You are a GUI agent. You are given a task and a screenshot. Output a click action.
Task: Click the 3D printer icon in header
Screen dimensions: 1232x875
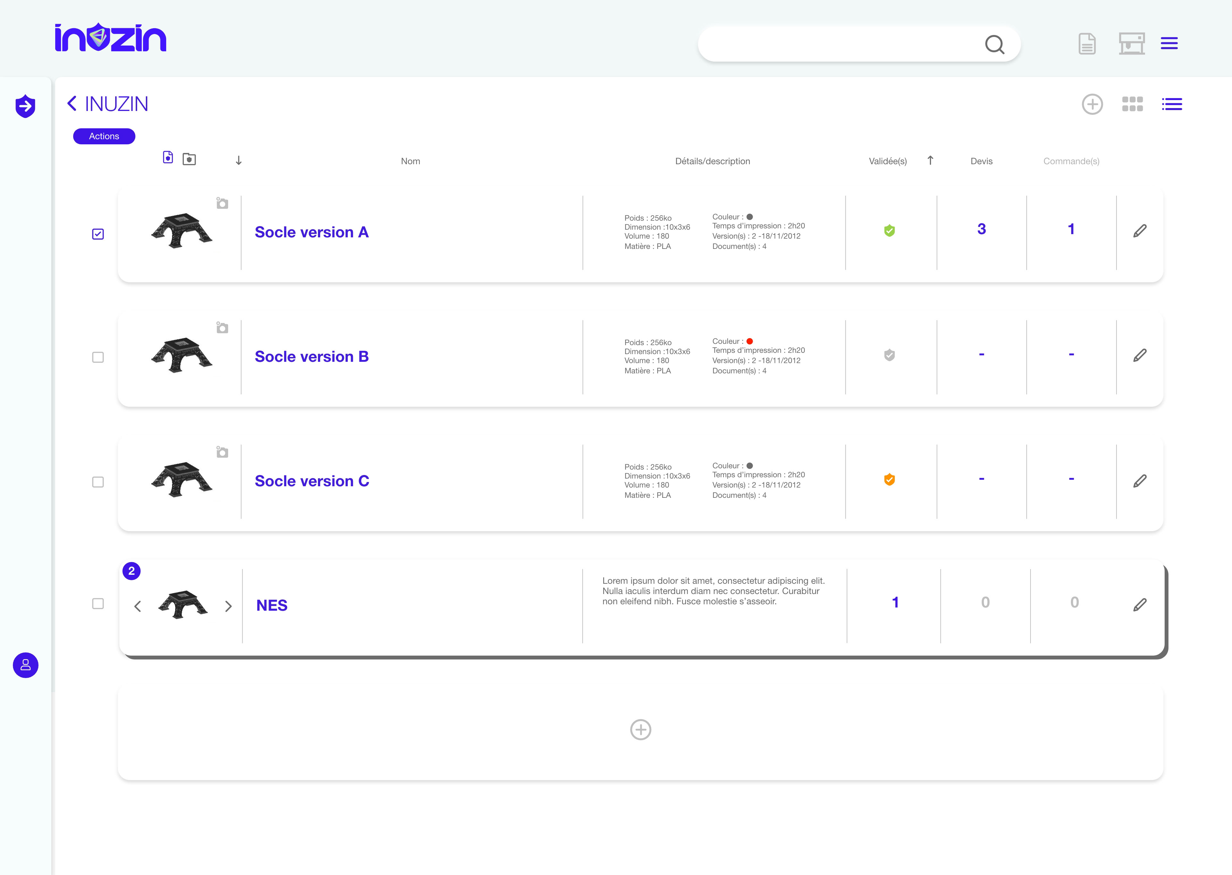1131,44
